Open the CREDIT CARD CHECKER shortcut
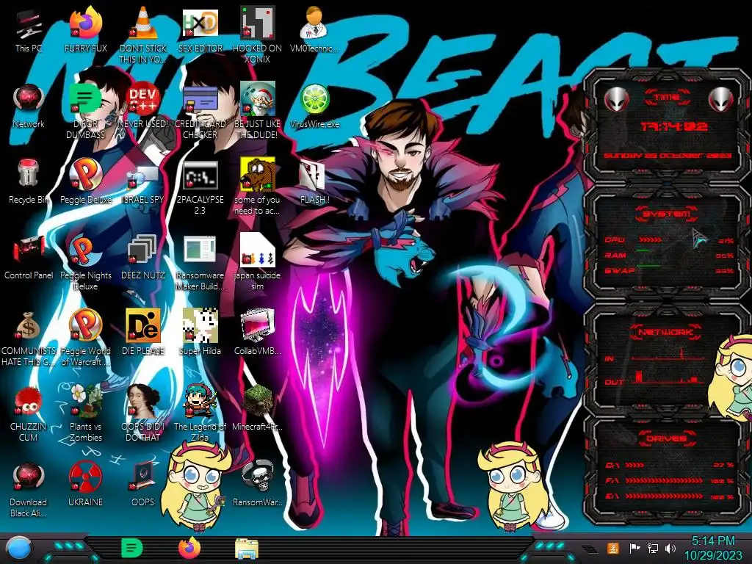Image resolution: width=752 pixels, height=564 pixels. point(200,100)
